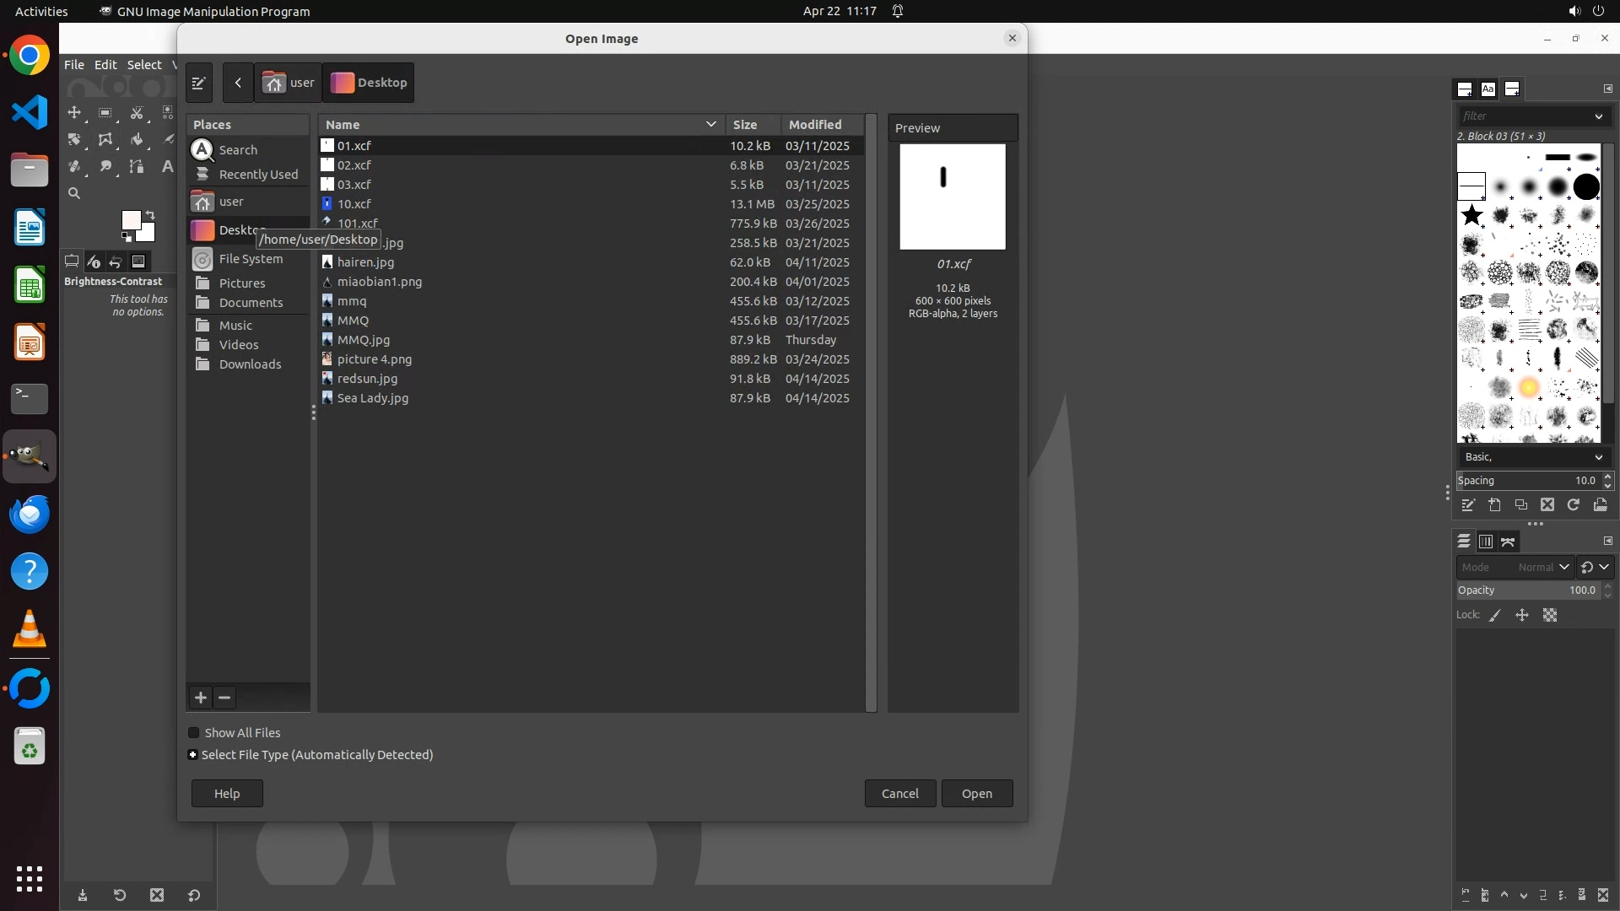Refresh brushes in the brush panel
1620x911 pixels.
click(1573, 504)
